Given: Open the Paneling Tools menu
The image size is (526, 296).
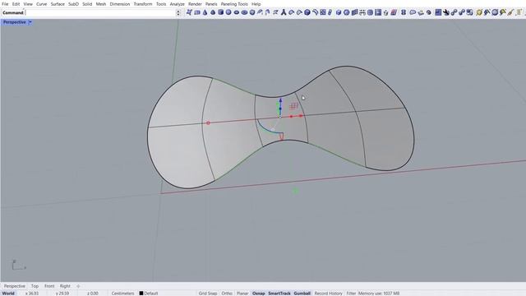Looking at the screenshot, I should tap(234, 4).
